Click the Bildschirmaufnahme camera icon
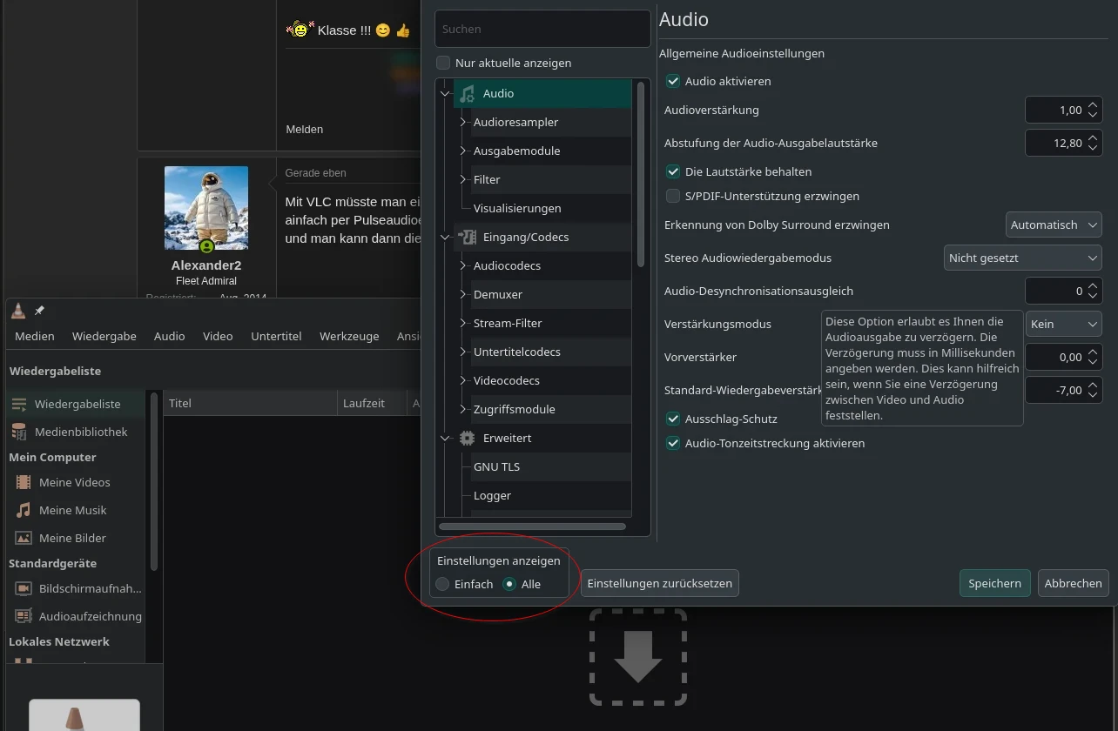The image size is (1118, 731). (24, 588)
